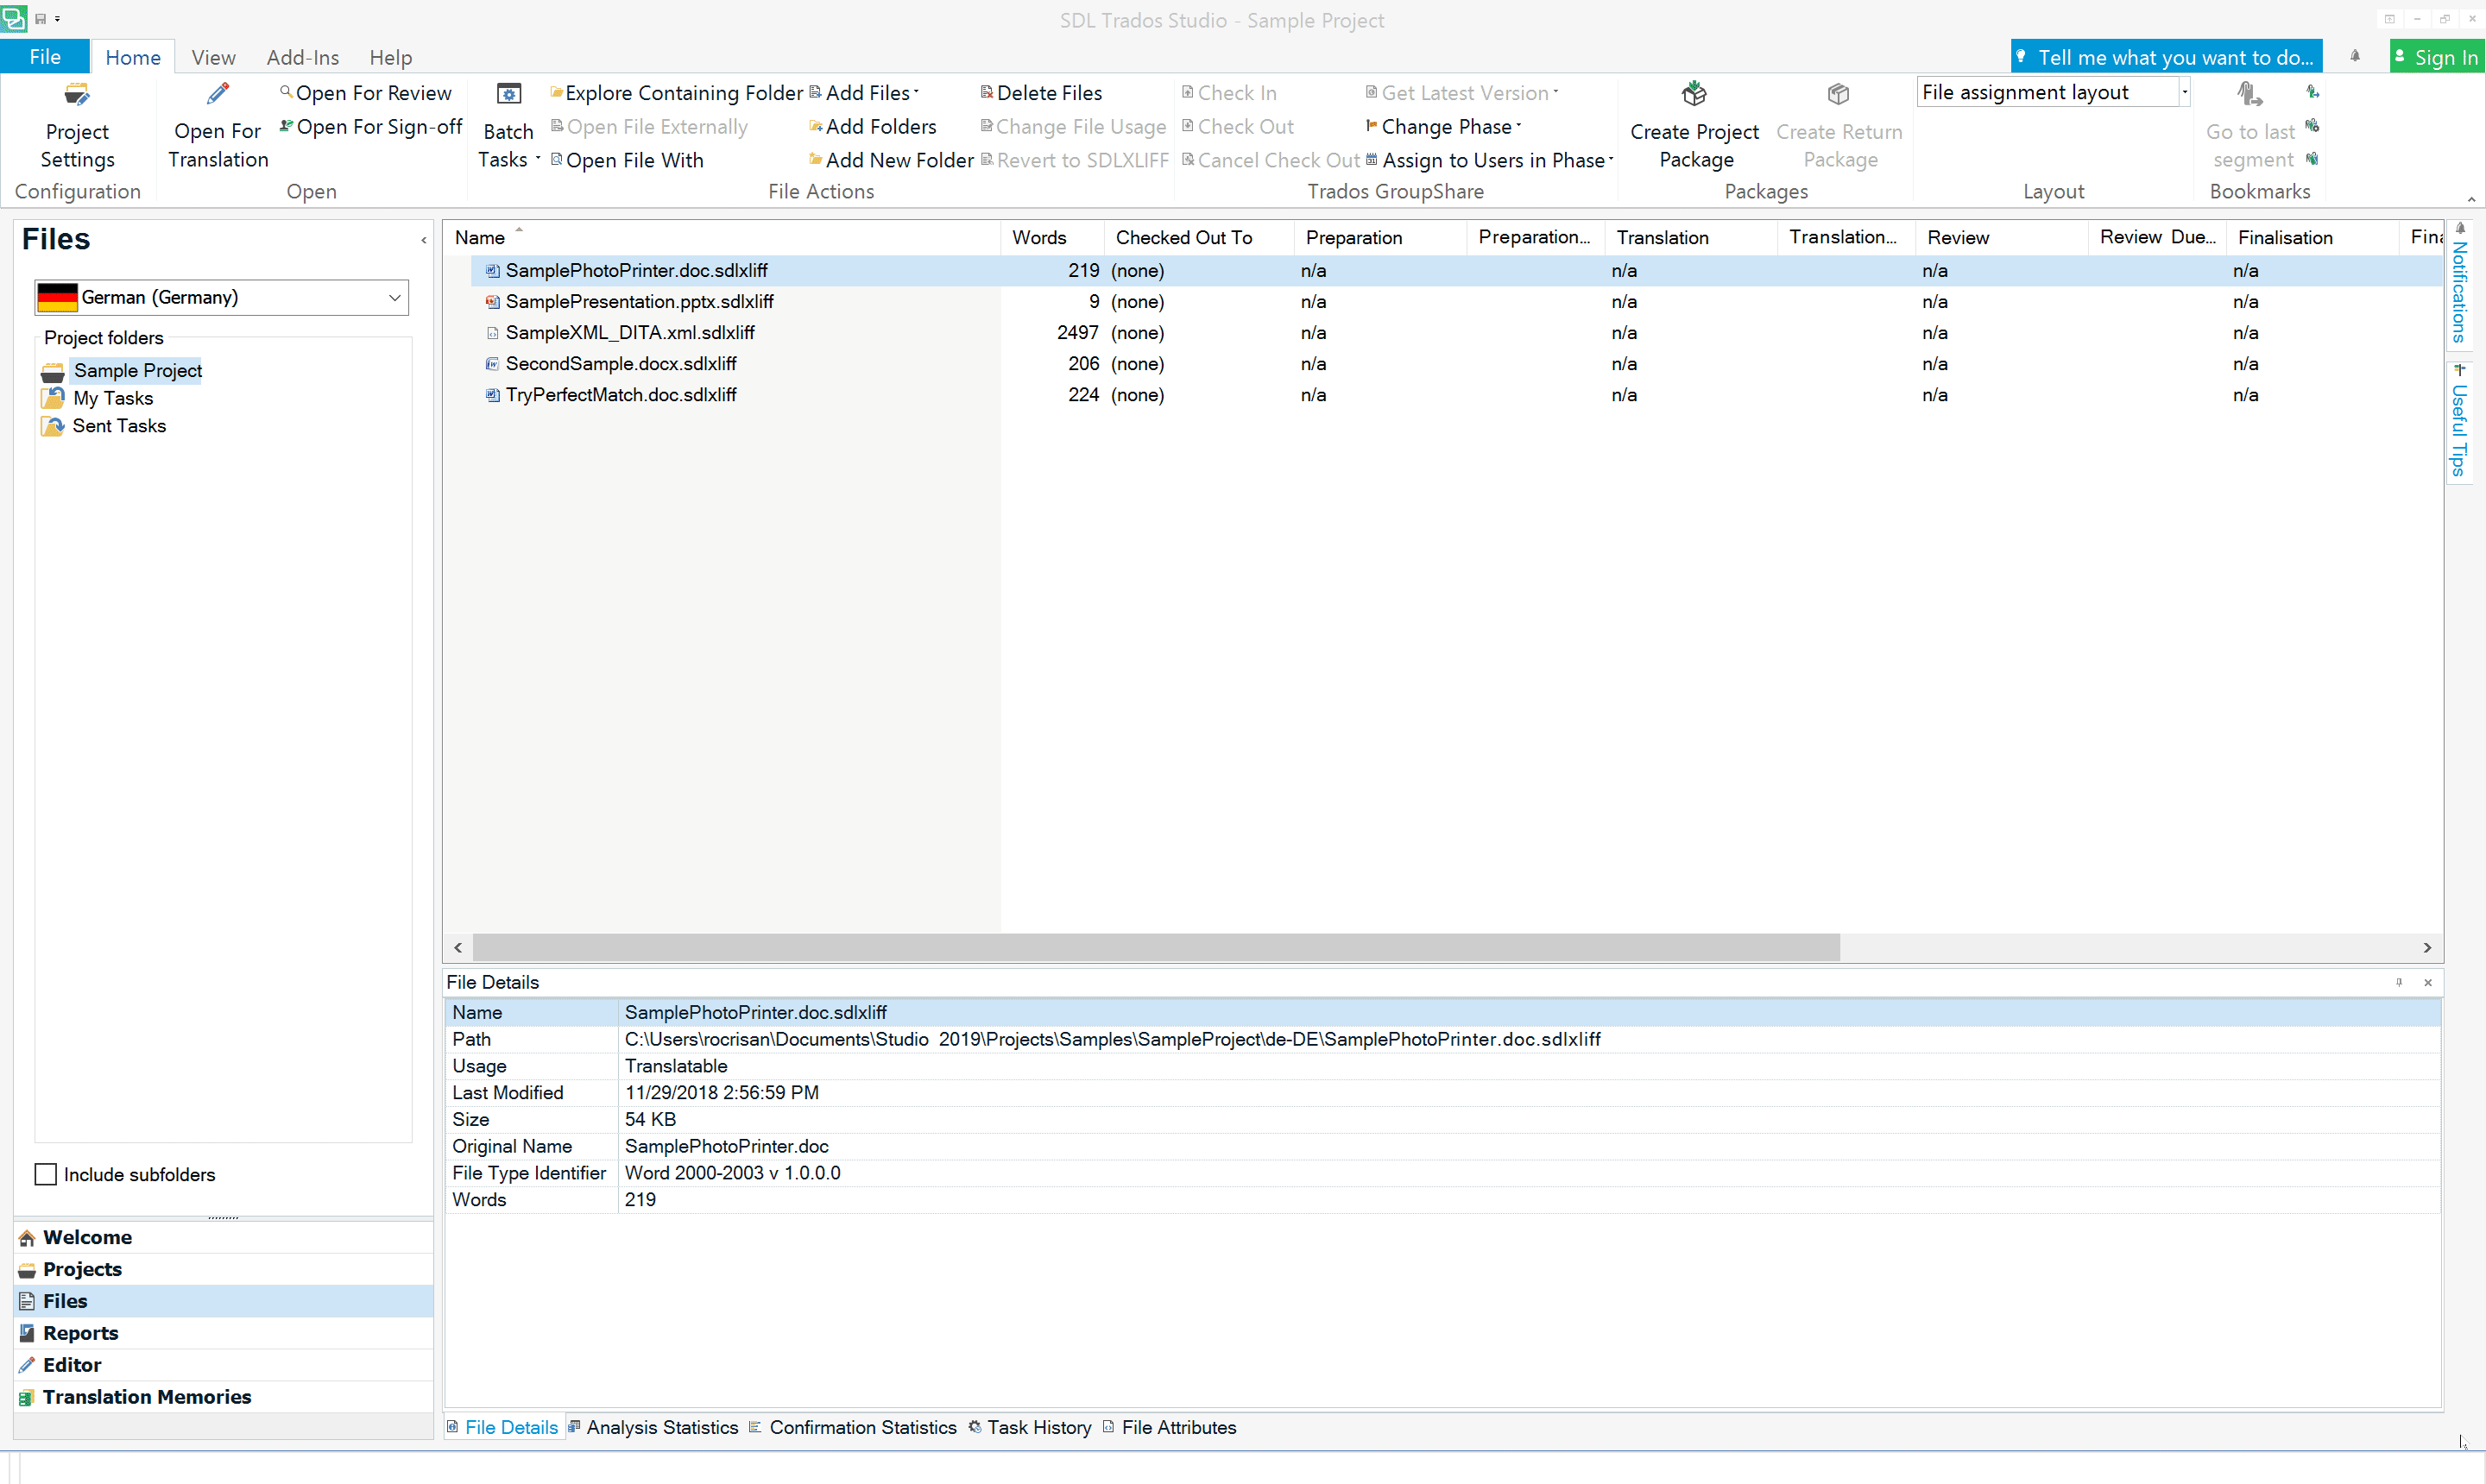Open Batch Tasks menu
The height and width of the screenshot is (1484, 2486).
click(508, 125)
